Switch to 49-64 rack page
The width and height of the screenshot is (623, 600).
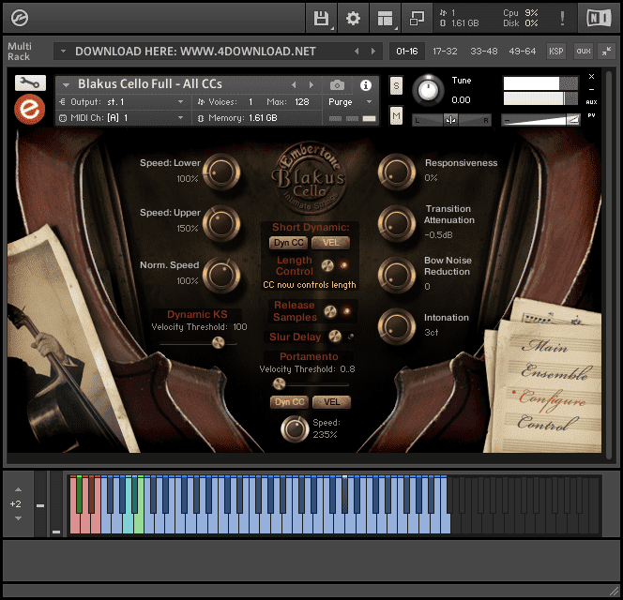[522, 52]
